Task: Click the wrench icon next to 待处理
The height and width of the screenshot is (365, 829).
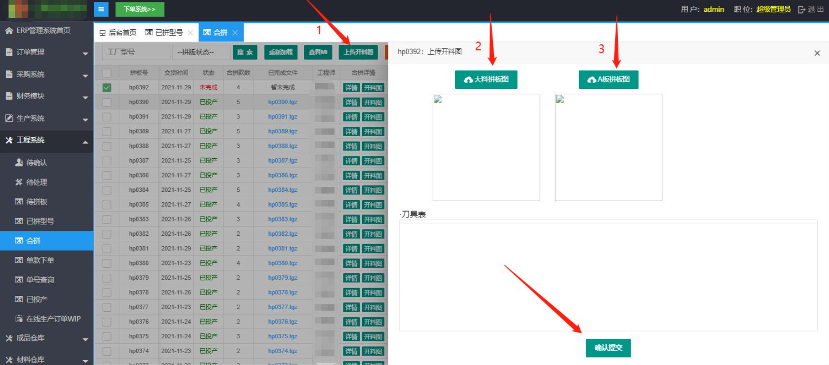Action: coord(19,182)
